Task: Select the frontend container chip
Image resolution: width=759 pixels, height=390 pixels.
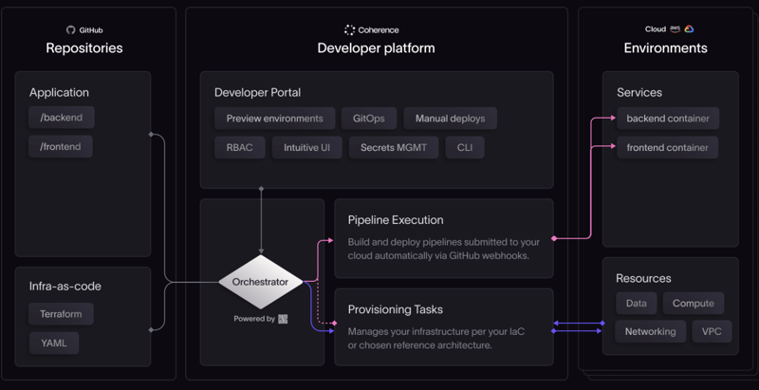Action: point(668,148)
